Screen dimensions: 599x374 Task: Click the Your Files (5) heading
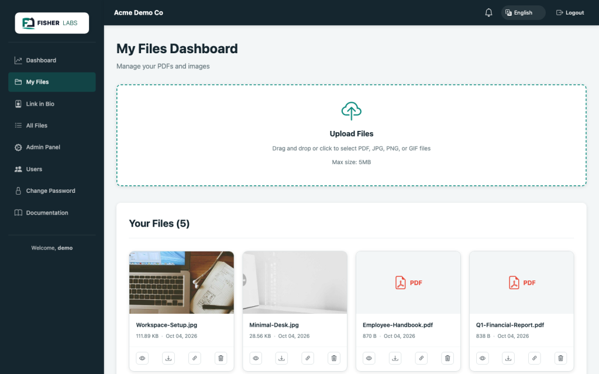(x=159, y=224)
